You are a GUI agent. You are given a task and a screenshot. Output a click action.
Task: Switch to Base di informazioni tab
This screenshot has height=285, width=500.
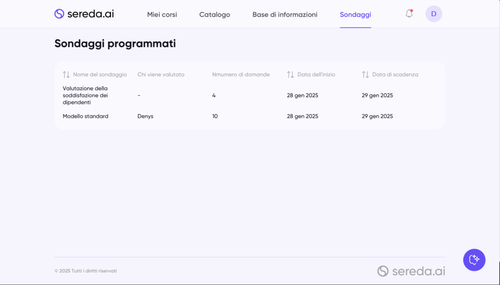tap(285, 15)
